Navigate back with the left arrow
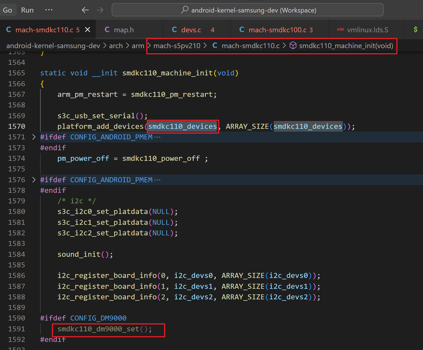 (x=85, y=10)
